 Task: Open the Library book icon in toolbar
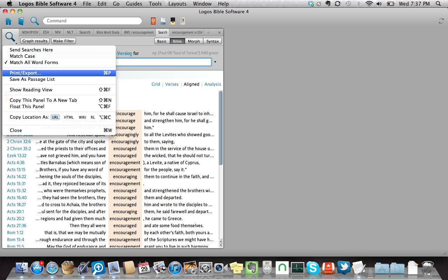pos(21,21)
